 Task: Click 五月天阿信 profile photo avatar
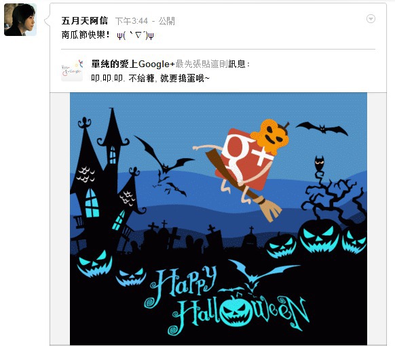tap(20, 20)
